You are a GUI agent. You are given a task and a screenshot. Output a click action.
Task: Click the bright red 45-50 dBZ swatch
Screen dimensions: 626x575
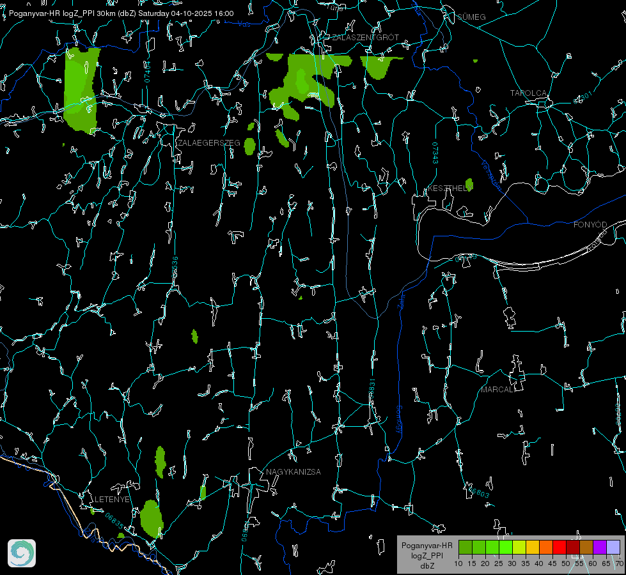[x=559, y=547]
